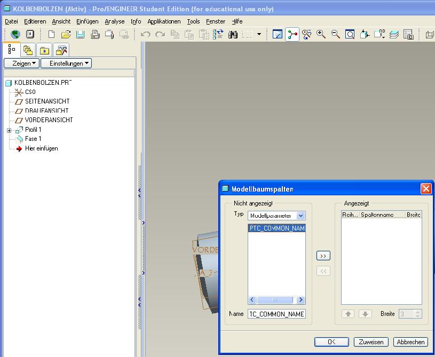This screenshot has width=435, height=357.
Task: Click the Abbrechen button
Action: coord(410,342)
